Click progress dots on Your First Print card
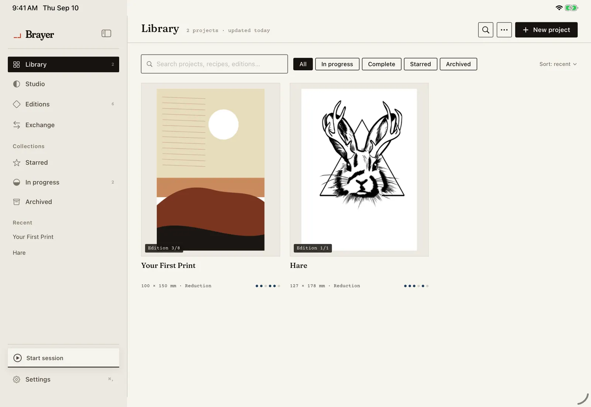This screenshot has height=407, width=591. 268,286
